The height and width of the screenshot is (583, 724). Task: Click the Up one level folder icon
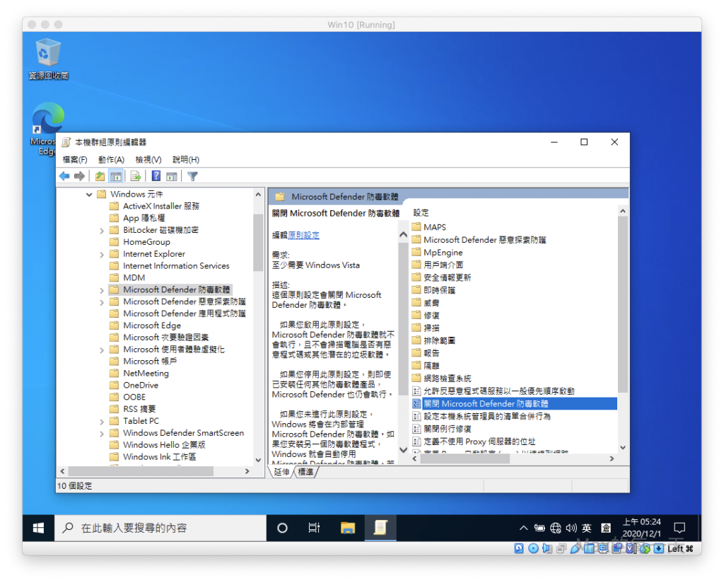click(100, 176)
